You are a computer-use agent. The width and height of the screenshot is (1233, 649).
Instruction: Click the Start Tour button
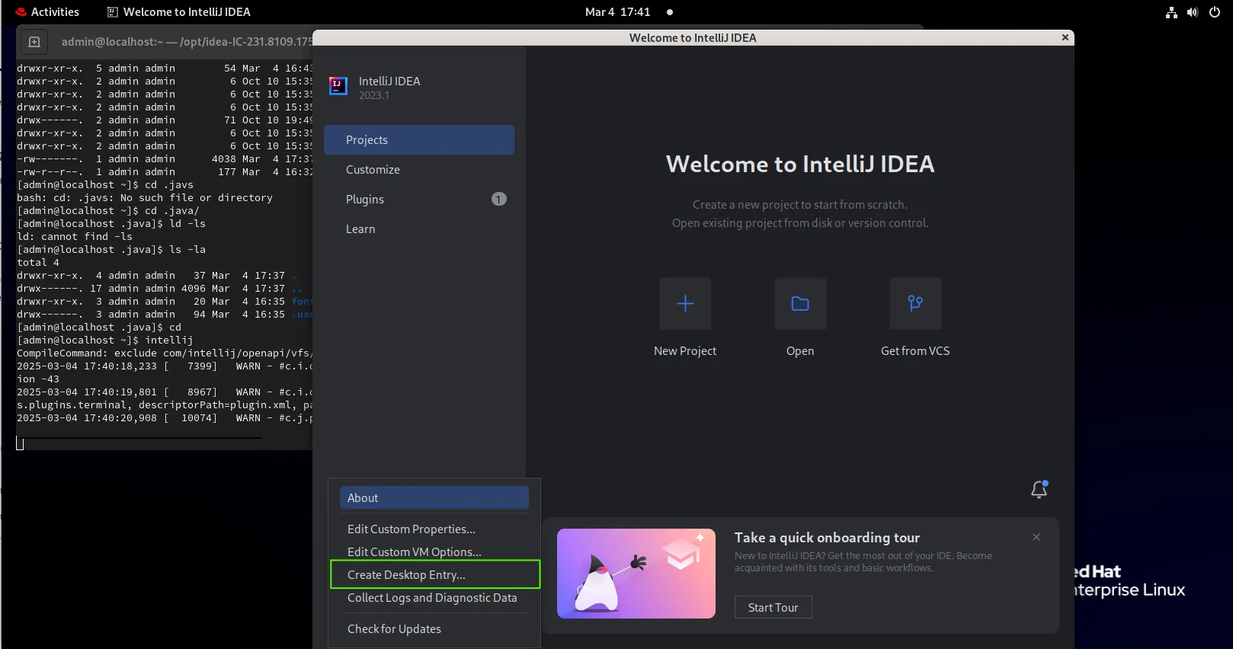click(x=773, y=607)
